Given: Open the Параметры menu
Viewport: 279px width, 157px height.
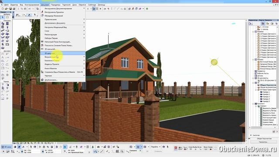Looking at the screenshot, I should coord(55,5).
